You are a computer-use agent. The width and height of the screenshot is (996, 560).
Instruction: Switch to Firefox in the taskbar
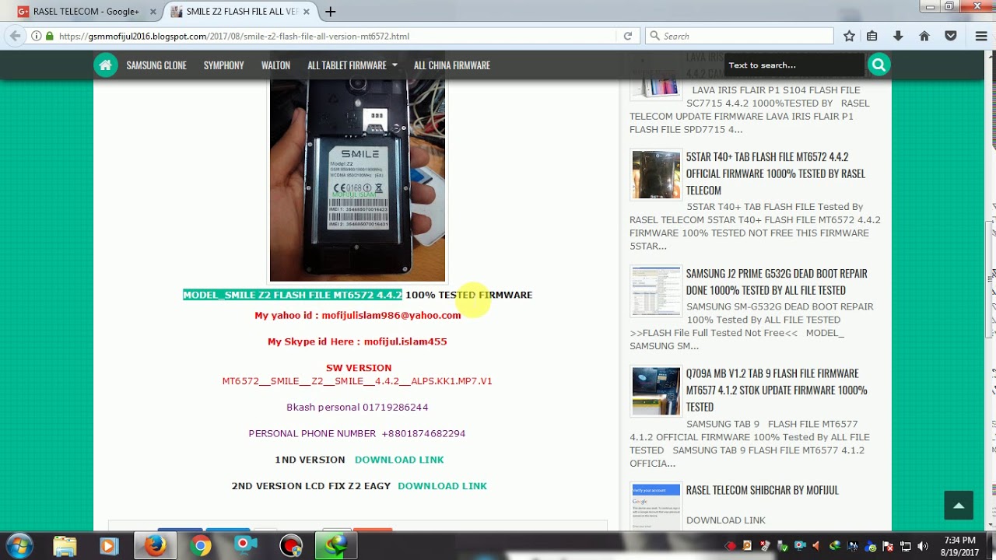tap(155, 546)
